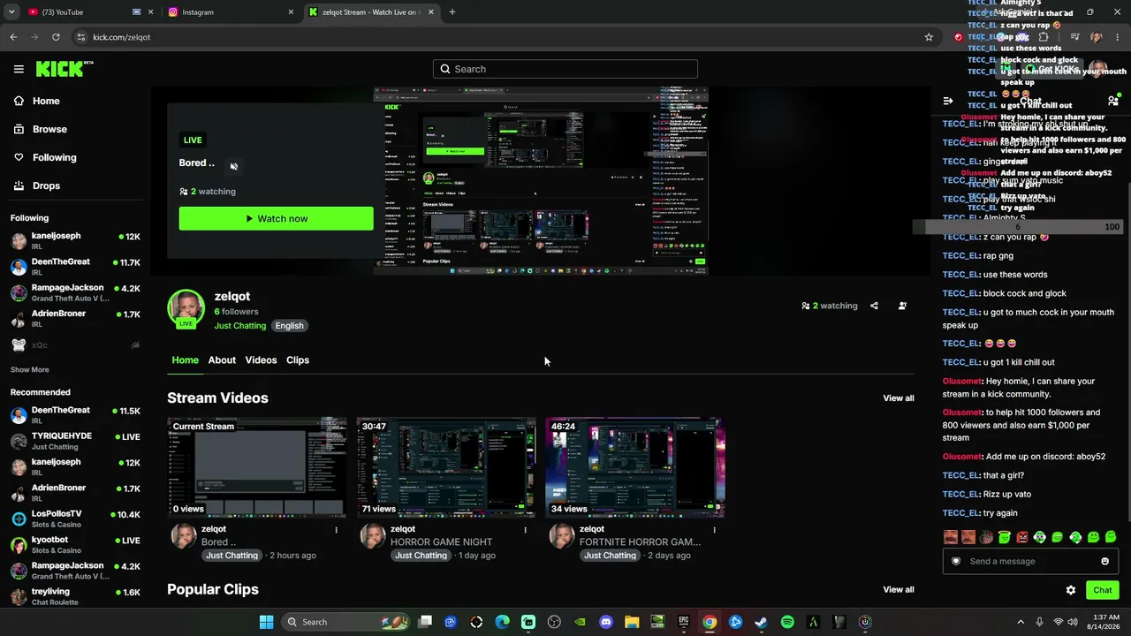Open options menu for HORROR GAME NIGHT
Screen dimensions: 1131x636
pos(525,530)
